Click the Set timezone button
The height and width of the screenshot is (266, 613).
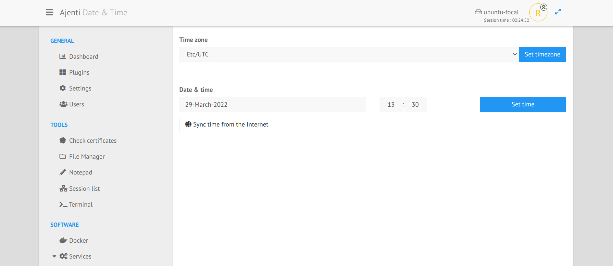(543, 54)
